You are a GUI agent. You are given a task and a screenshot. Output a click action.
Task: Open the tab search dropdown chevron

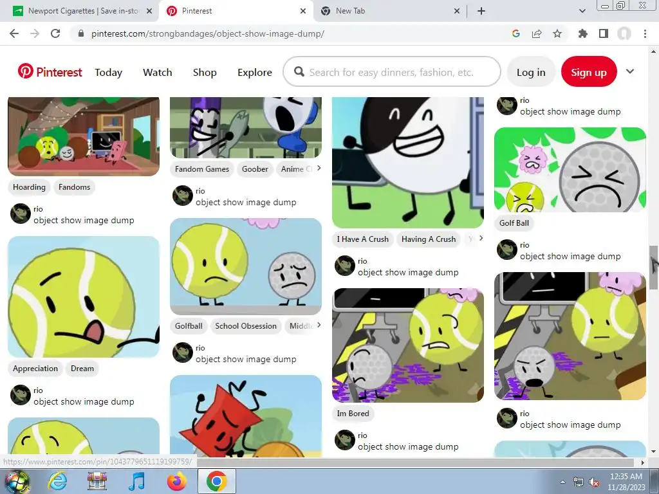[x=582, y=12]
